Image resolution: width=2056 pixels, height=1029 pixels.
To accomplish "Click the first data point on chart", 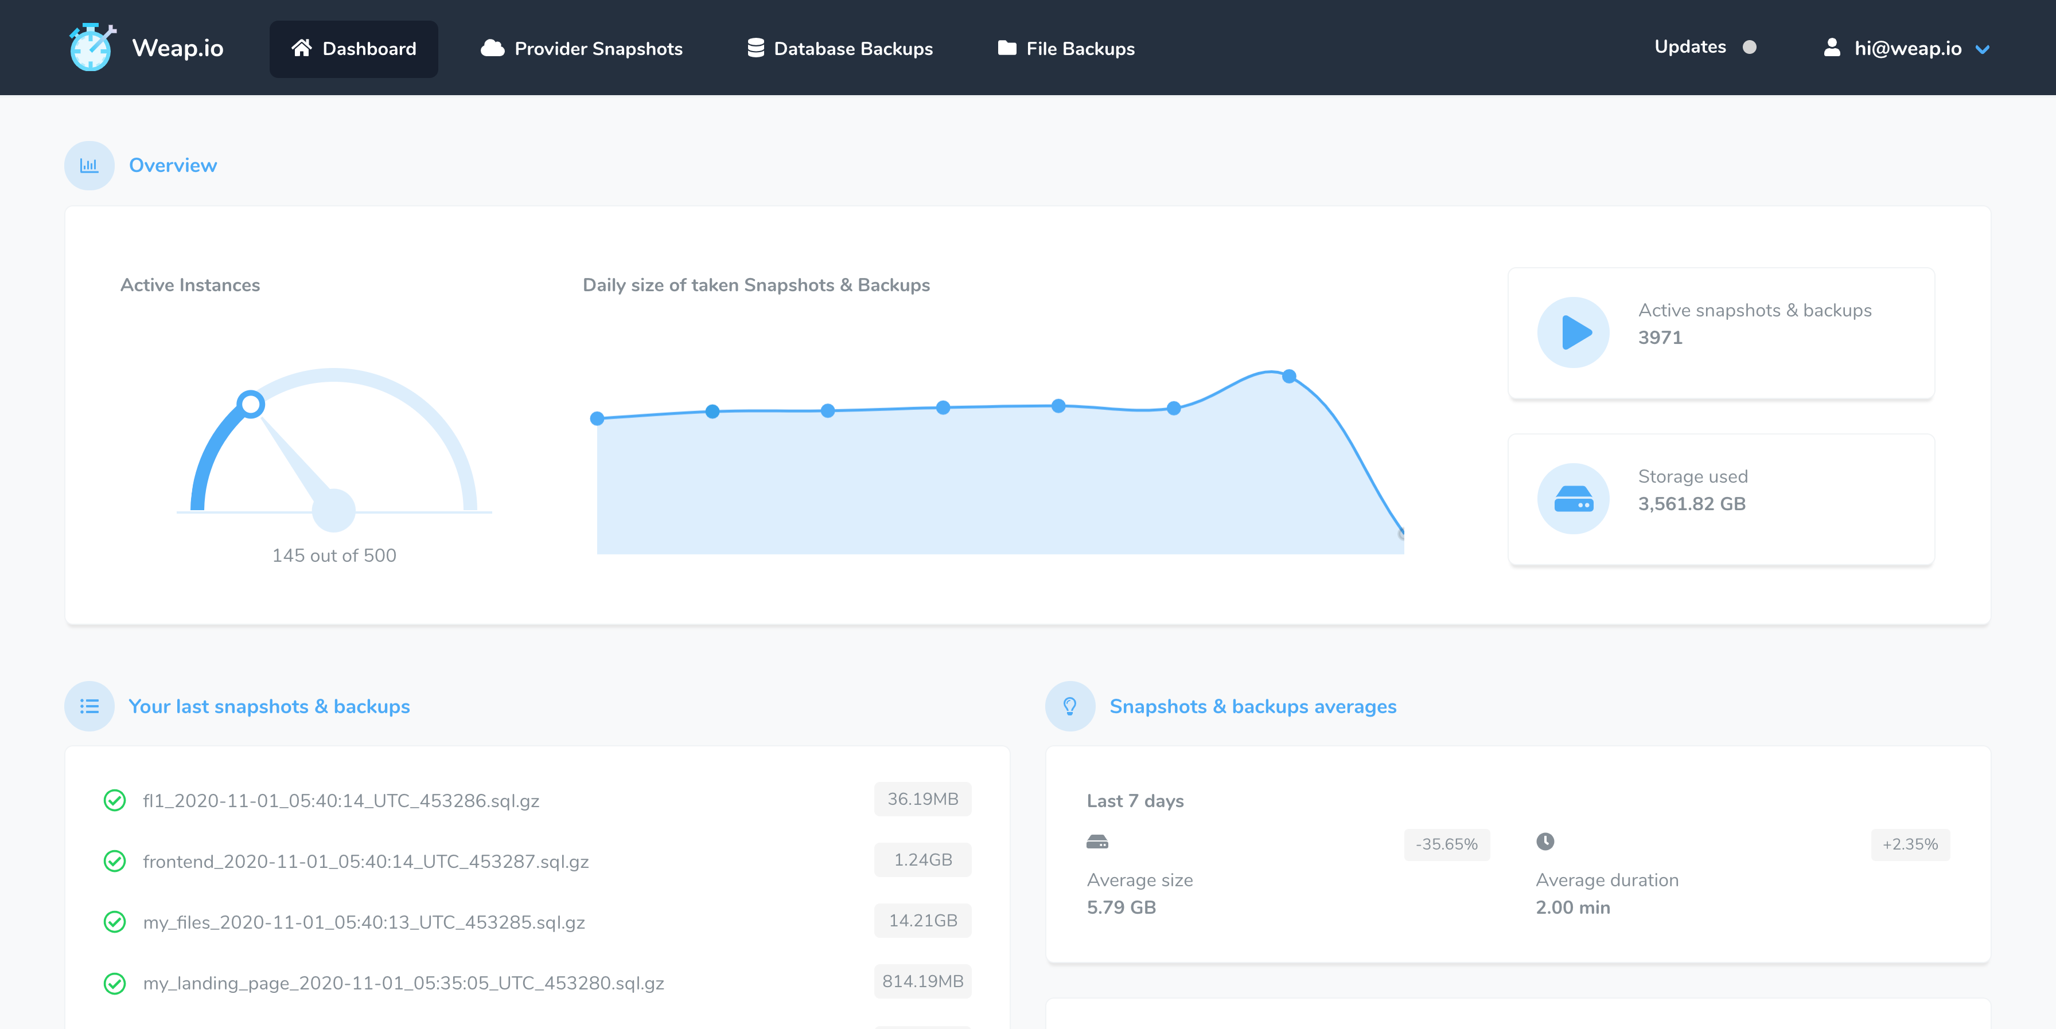I will click(x=597, y=418).
